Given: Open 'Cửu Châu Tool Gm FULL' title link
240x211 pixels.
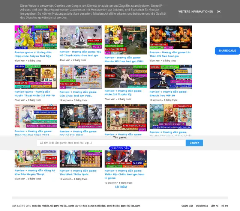Looking at the screenshot, I should (x=78, y=94).
